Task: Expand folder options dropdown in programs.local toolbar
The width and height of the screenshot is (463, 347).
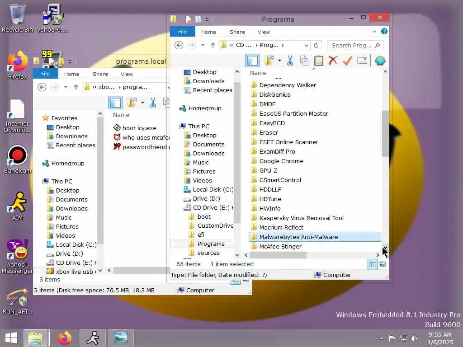Action: coord(142,103)
